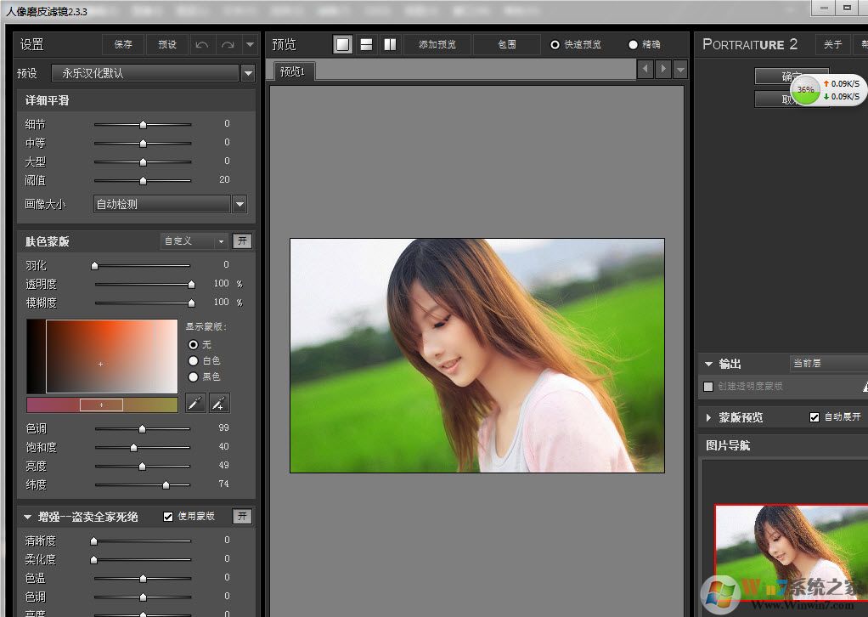Click the 添加预览 button
The width and height of the screenshot is (868, 617).
pyautogui.click(x=437, y=43)
